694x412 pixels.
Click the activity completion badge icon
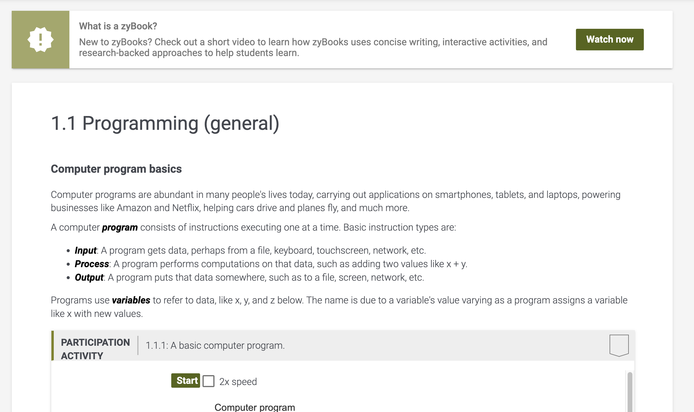coord(619,345)
